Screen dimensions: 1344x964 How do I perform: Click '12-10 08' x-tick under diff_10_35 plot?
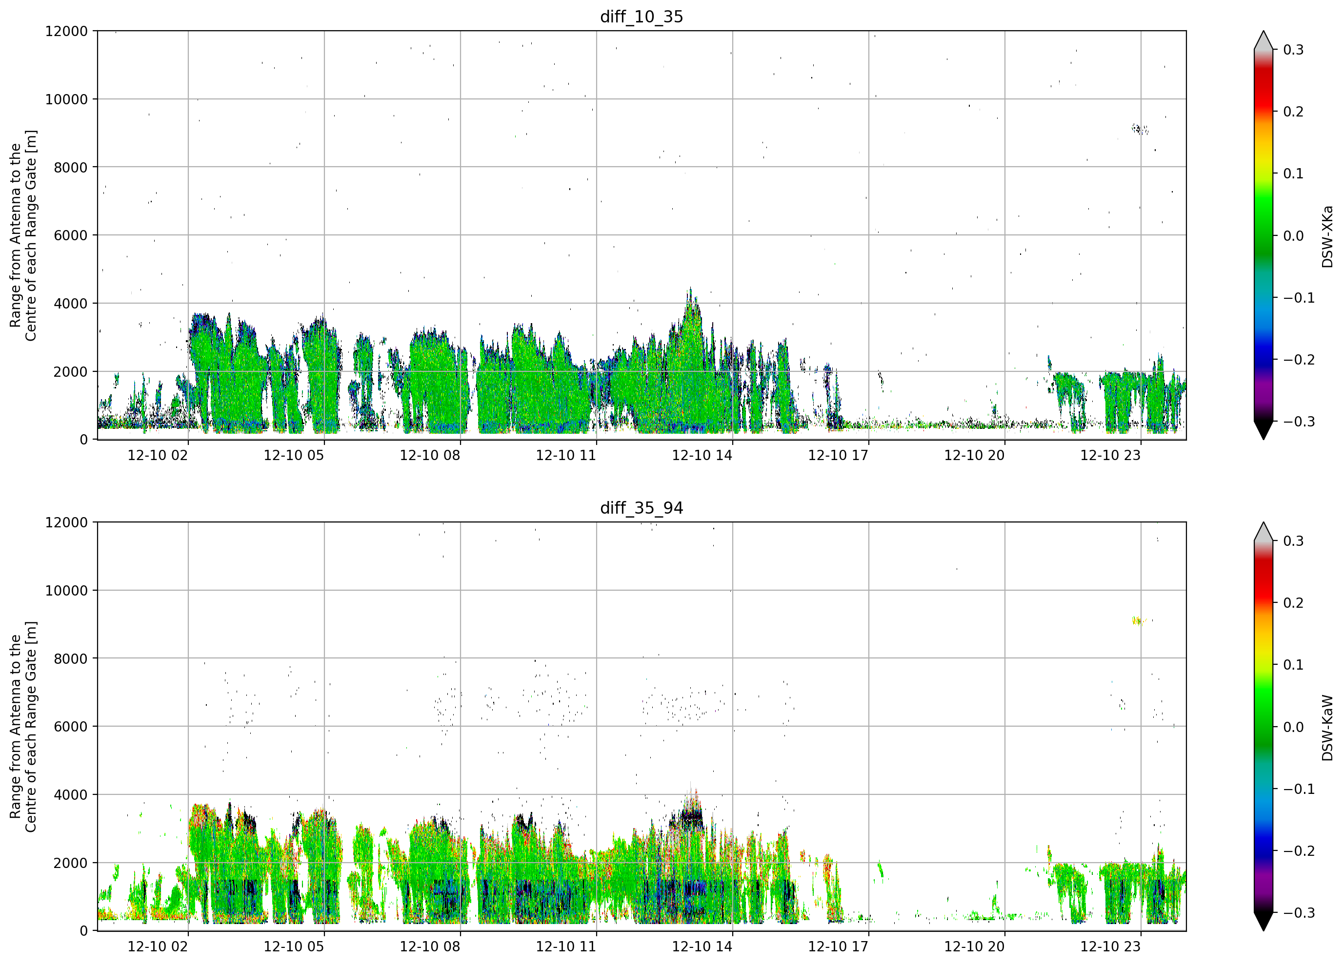[430, 455]
